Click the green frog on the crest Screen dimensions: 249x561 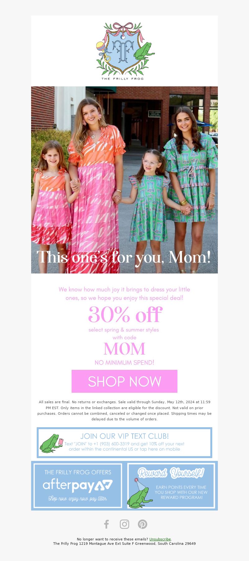click(144, 51)
